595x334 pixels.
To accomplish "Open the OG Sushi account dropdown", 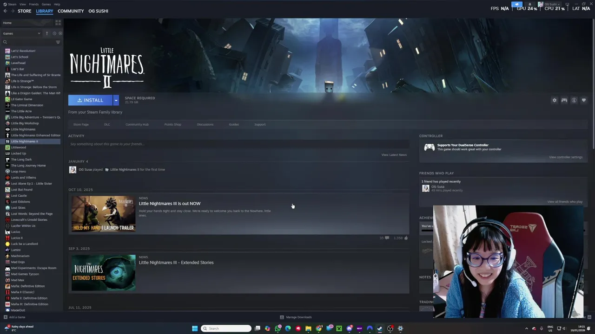I will [x=549, y=5].
